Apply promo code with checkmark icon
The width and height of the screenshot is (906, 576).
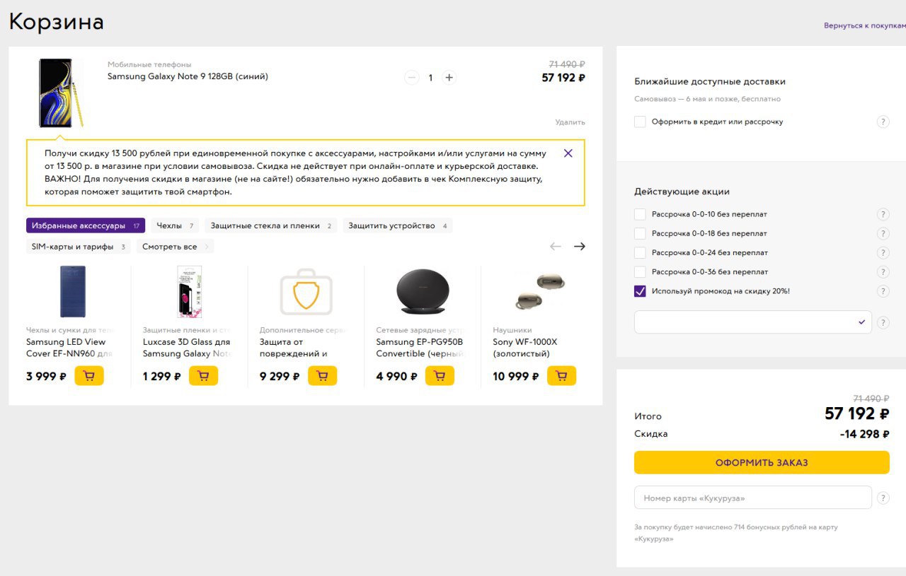861,322
